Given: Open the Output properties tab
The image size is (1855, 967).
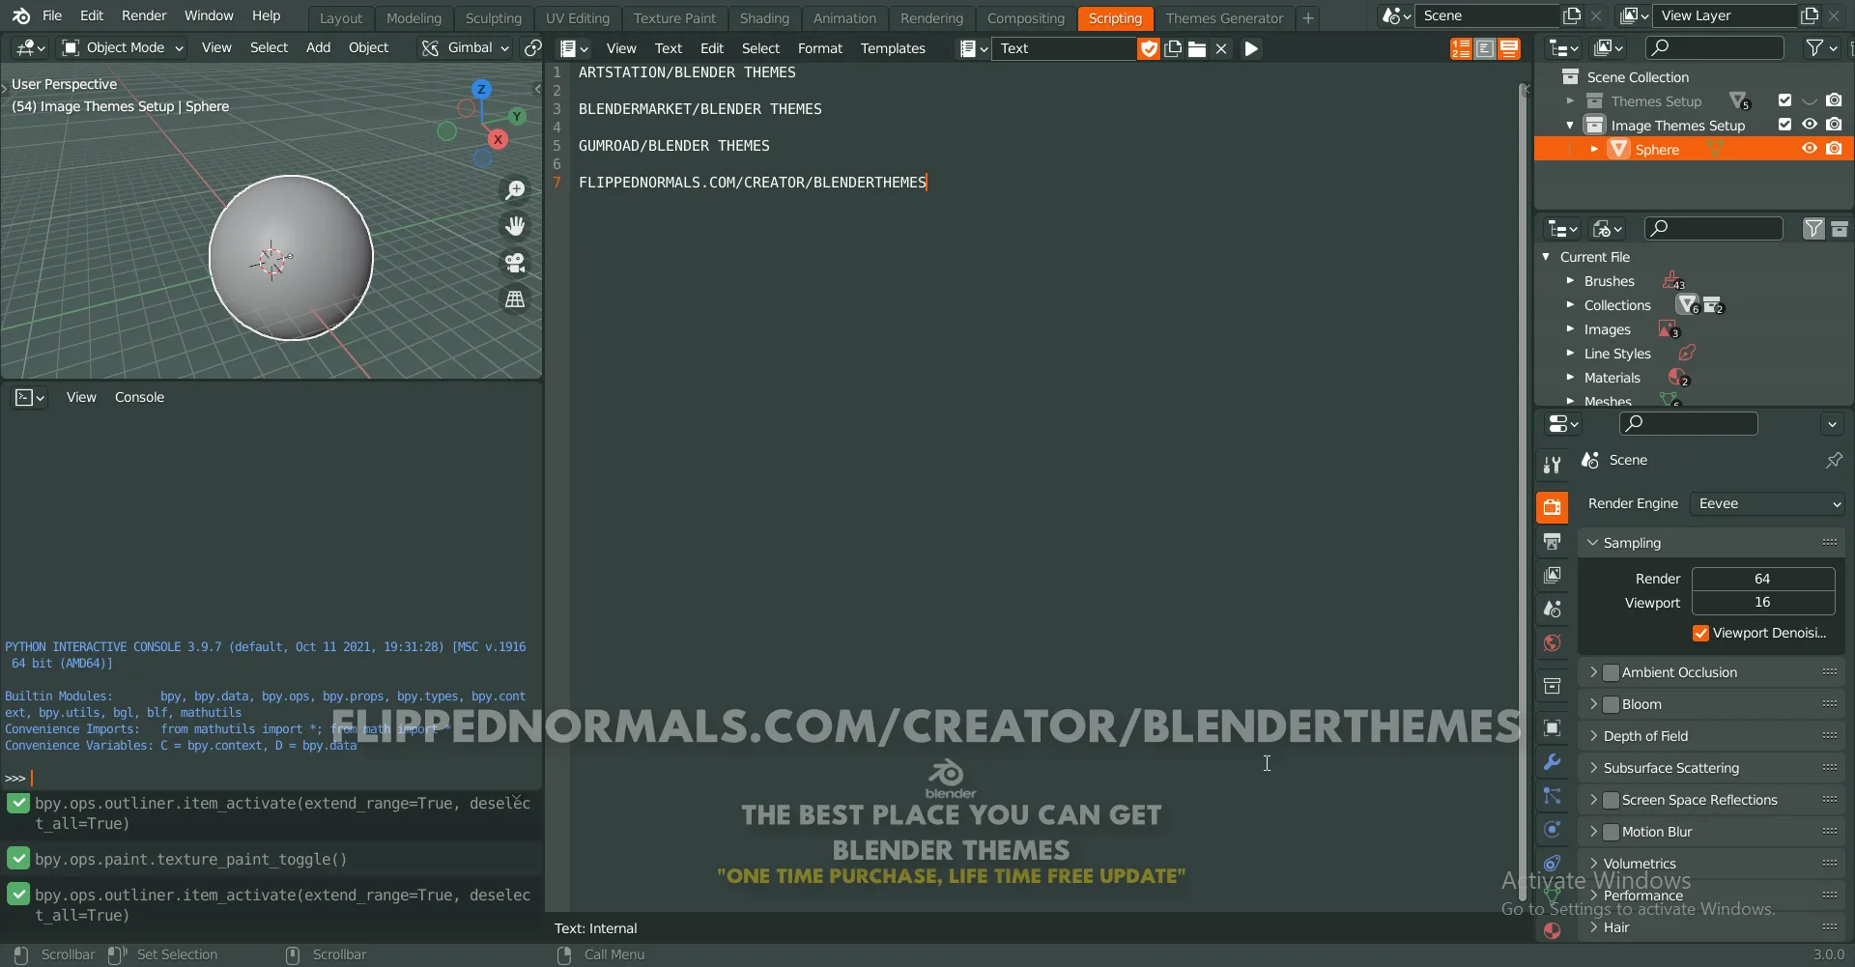Looking at the screenshot, I should (1552, 541).
